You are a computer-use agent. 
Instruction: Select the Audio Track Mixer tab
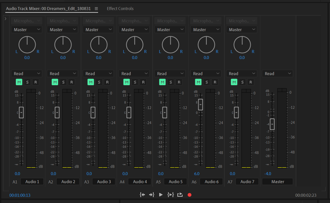pos(48,9)
